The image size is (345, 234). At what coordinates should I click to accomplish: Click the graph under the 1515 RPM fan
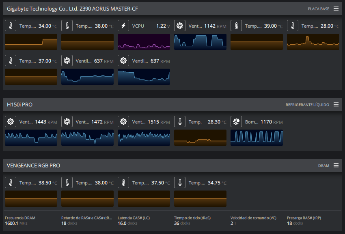[144, 138]
